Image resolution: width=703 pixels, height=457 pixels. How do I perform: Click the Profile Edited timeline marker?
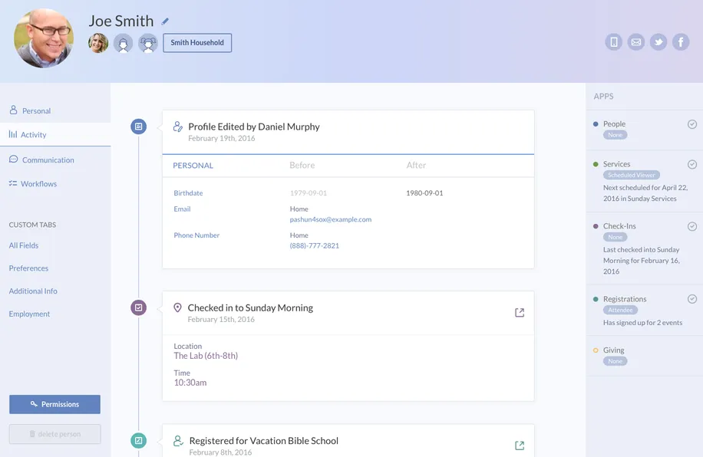tap(138, 127)
